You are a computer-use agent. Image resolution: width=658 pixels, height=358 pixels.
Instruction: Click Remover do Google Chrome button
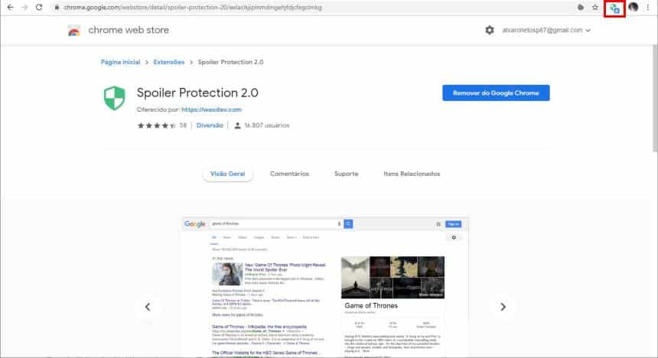tap(496, 93)
